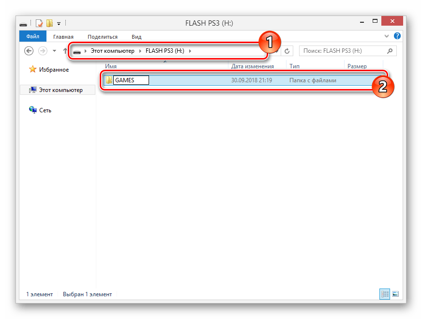The image size is (422, 319).
Task: Open Explorer help via question mark icon
Action: coord(396,36)
